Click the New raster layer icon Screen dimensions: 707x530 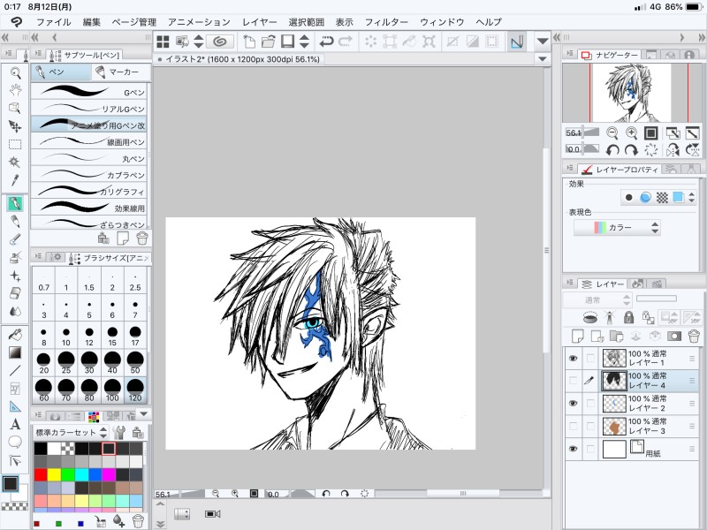577,336
